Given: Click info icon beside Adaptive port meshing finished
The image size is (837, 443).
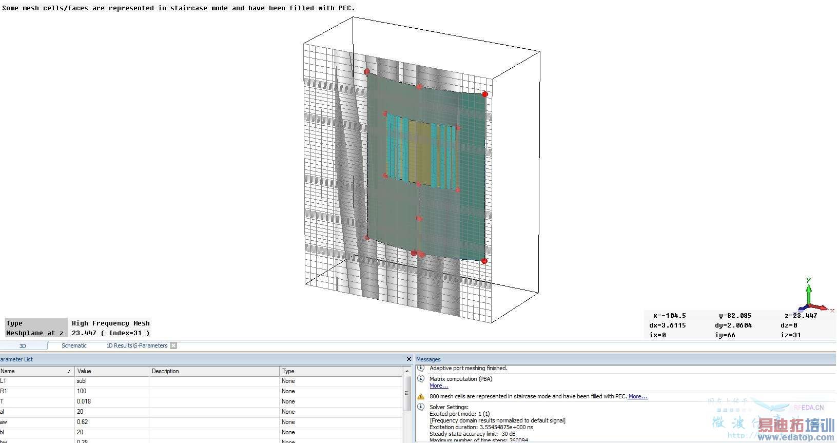Looking at the screenshot, I should point(421,368).
